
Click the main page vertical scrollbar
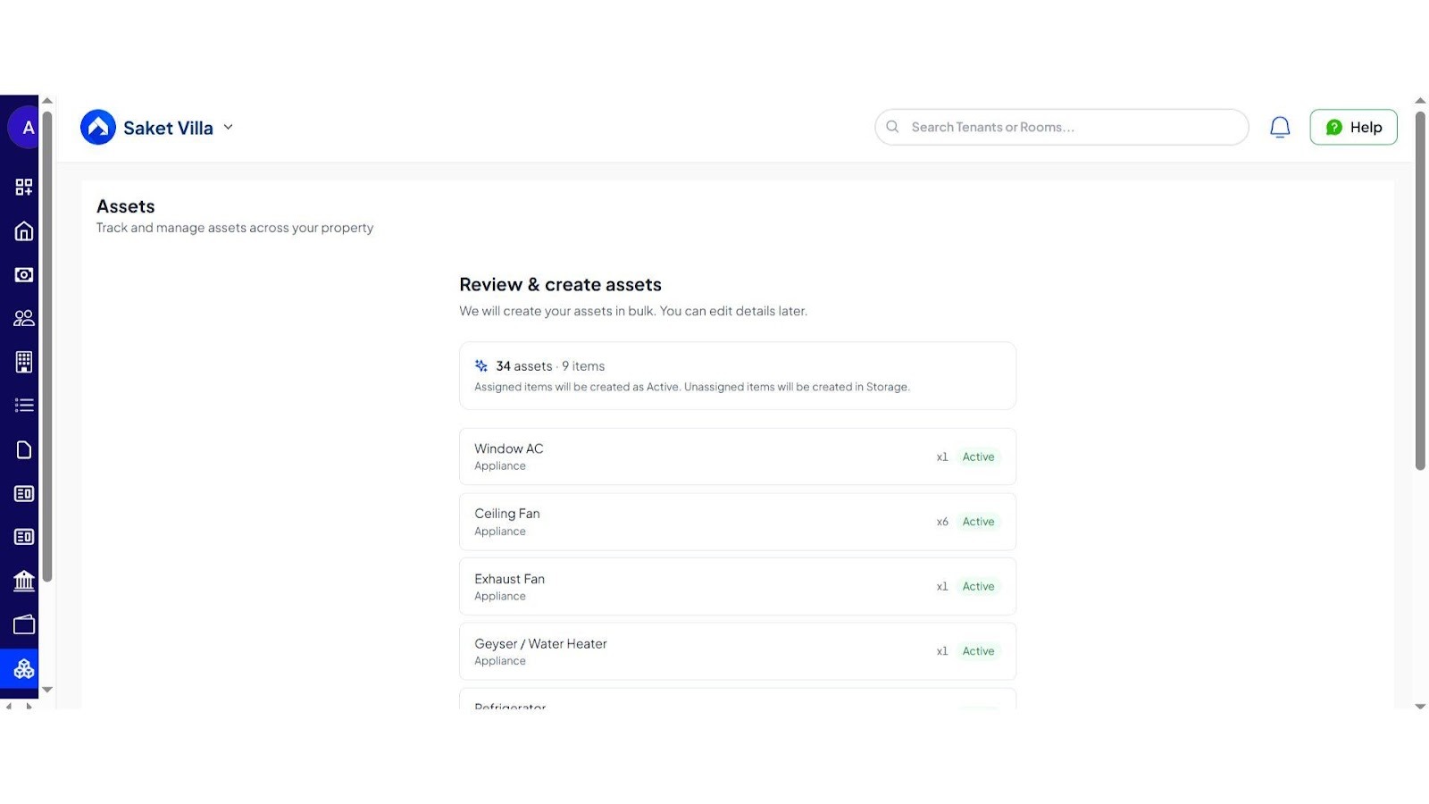1420,290
